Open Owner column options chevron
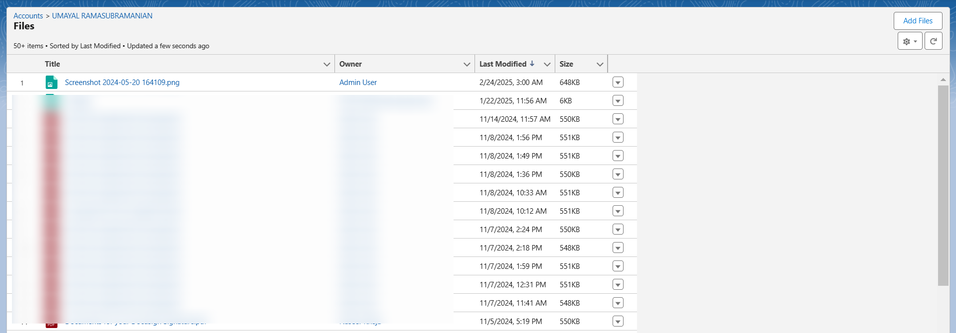956x333 pixels. tap(467, 64)
